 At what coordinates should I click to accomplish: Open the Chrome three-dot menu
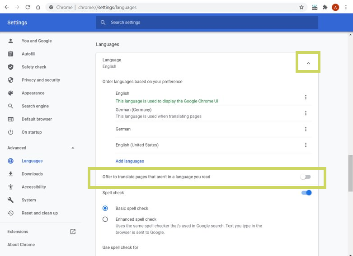(346, 7)
